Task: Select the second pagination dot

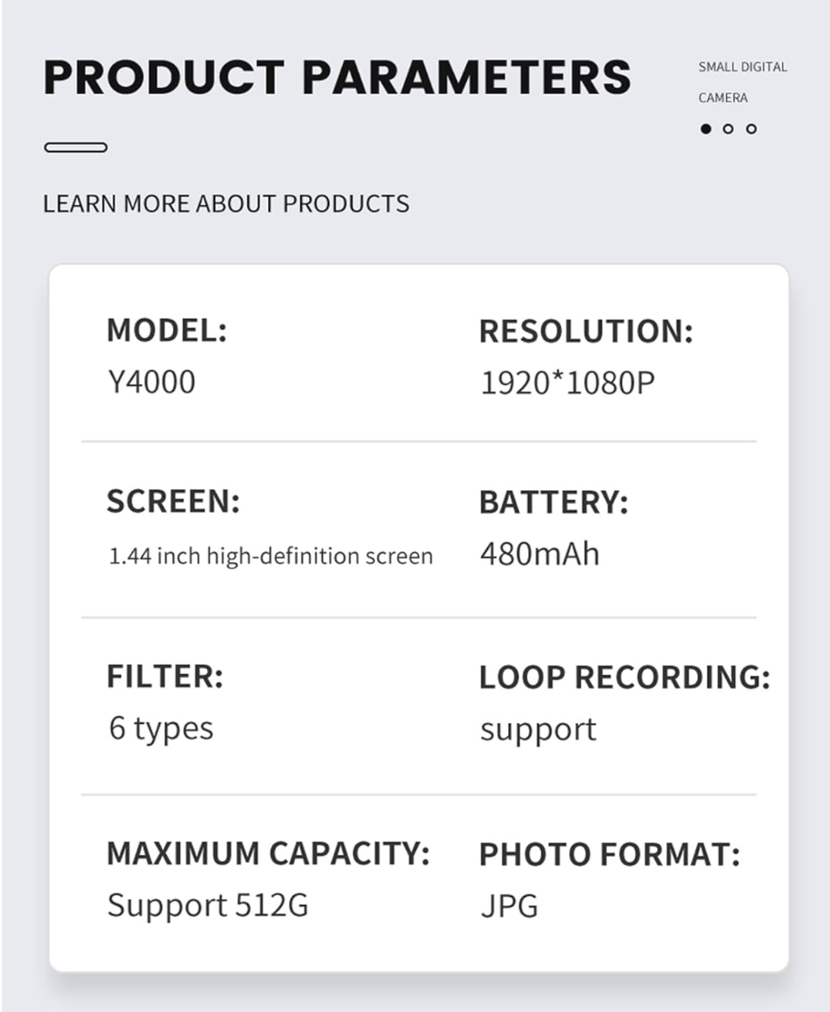Action: point(729,129)
